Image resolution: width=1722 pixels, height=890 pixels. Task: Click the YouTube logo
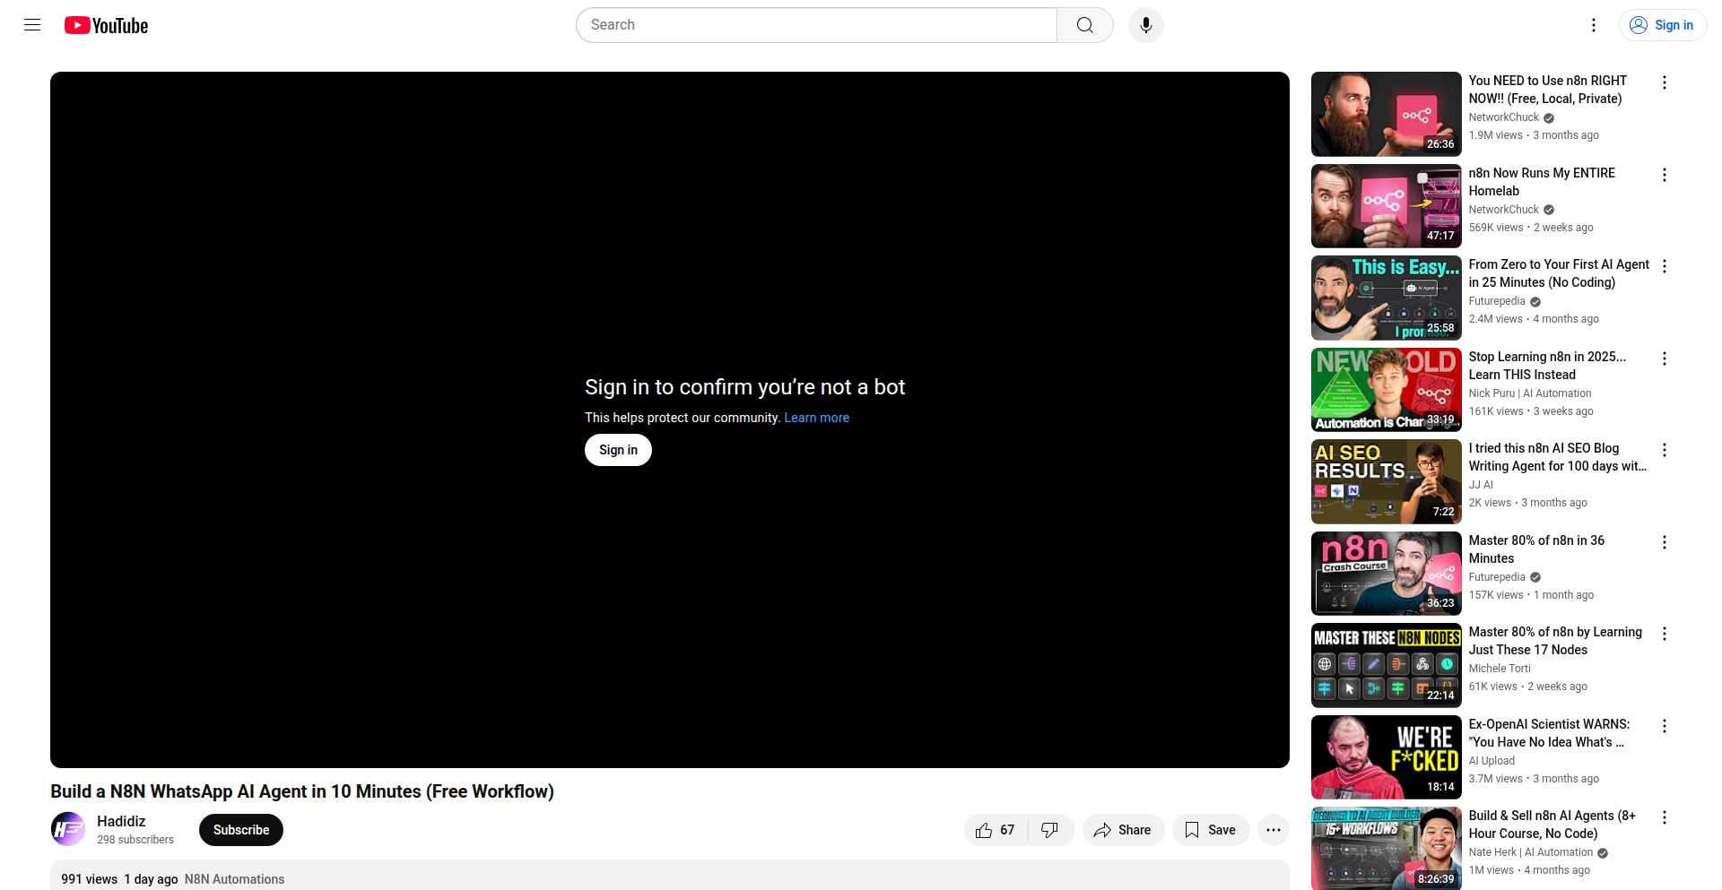coord(106,25)
